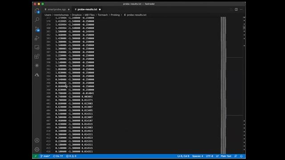Viewport: 285px width, 160px height.
Task: Click the Ln 6, Col 8 cursor position
Action: point(183,156)
